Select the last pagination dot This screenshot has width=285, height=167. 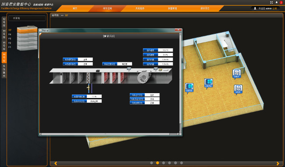tap(181, 163)
